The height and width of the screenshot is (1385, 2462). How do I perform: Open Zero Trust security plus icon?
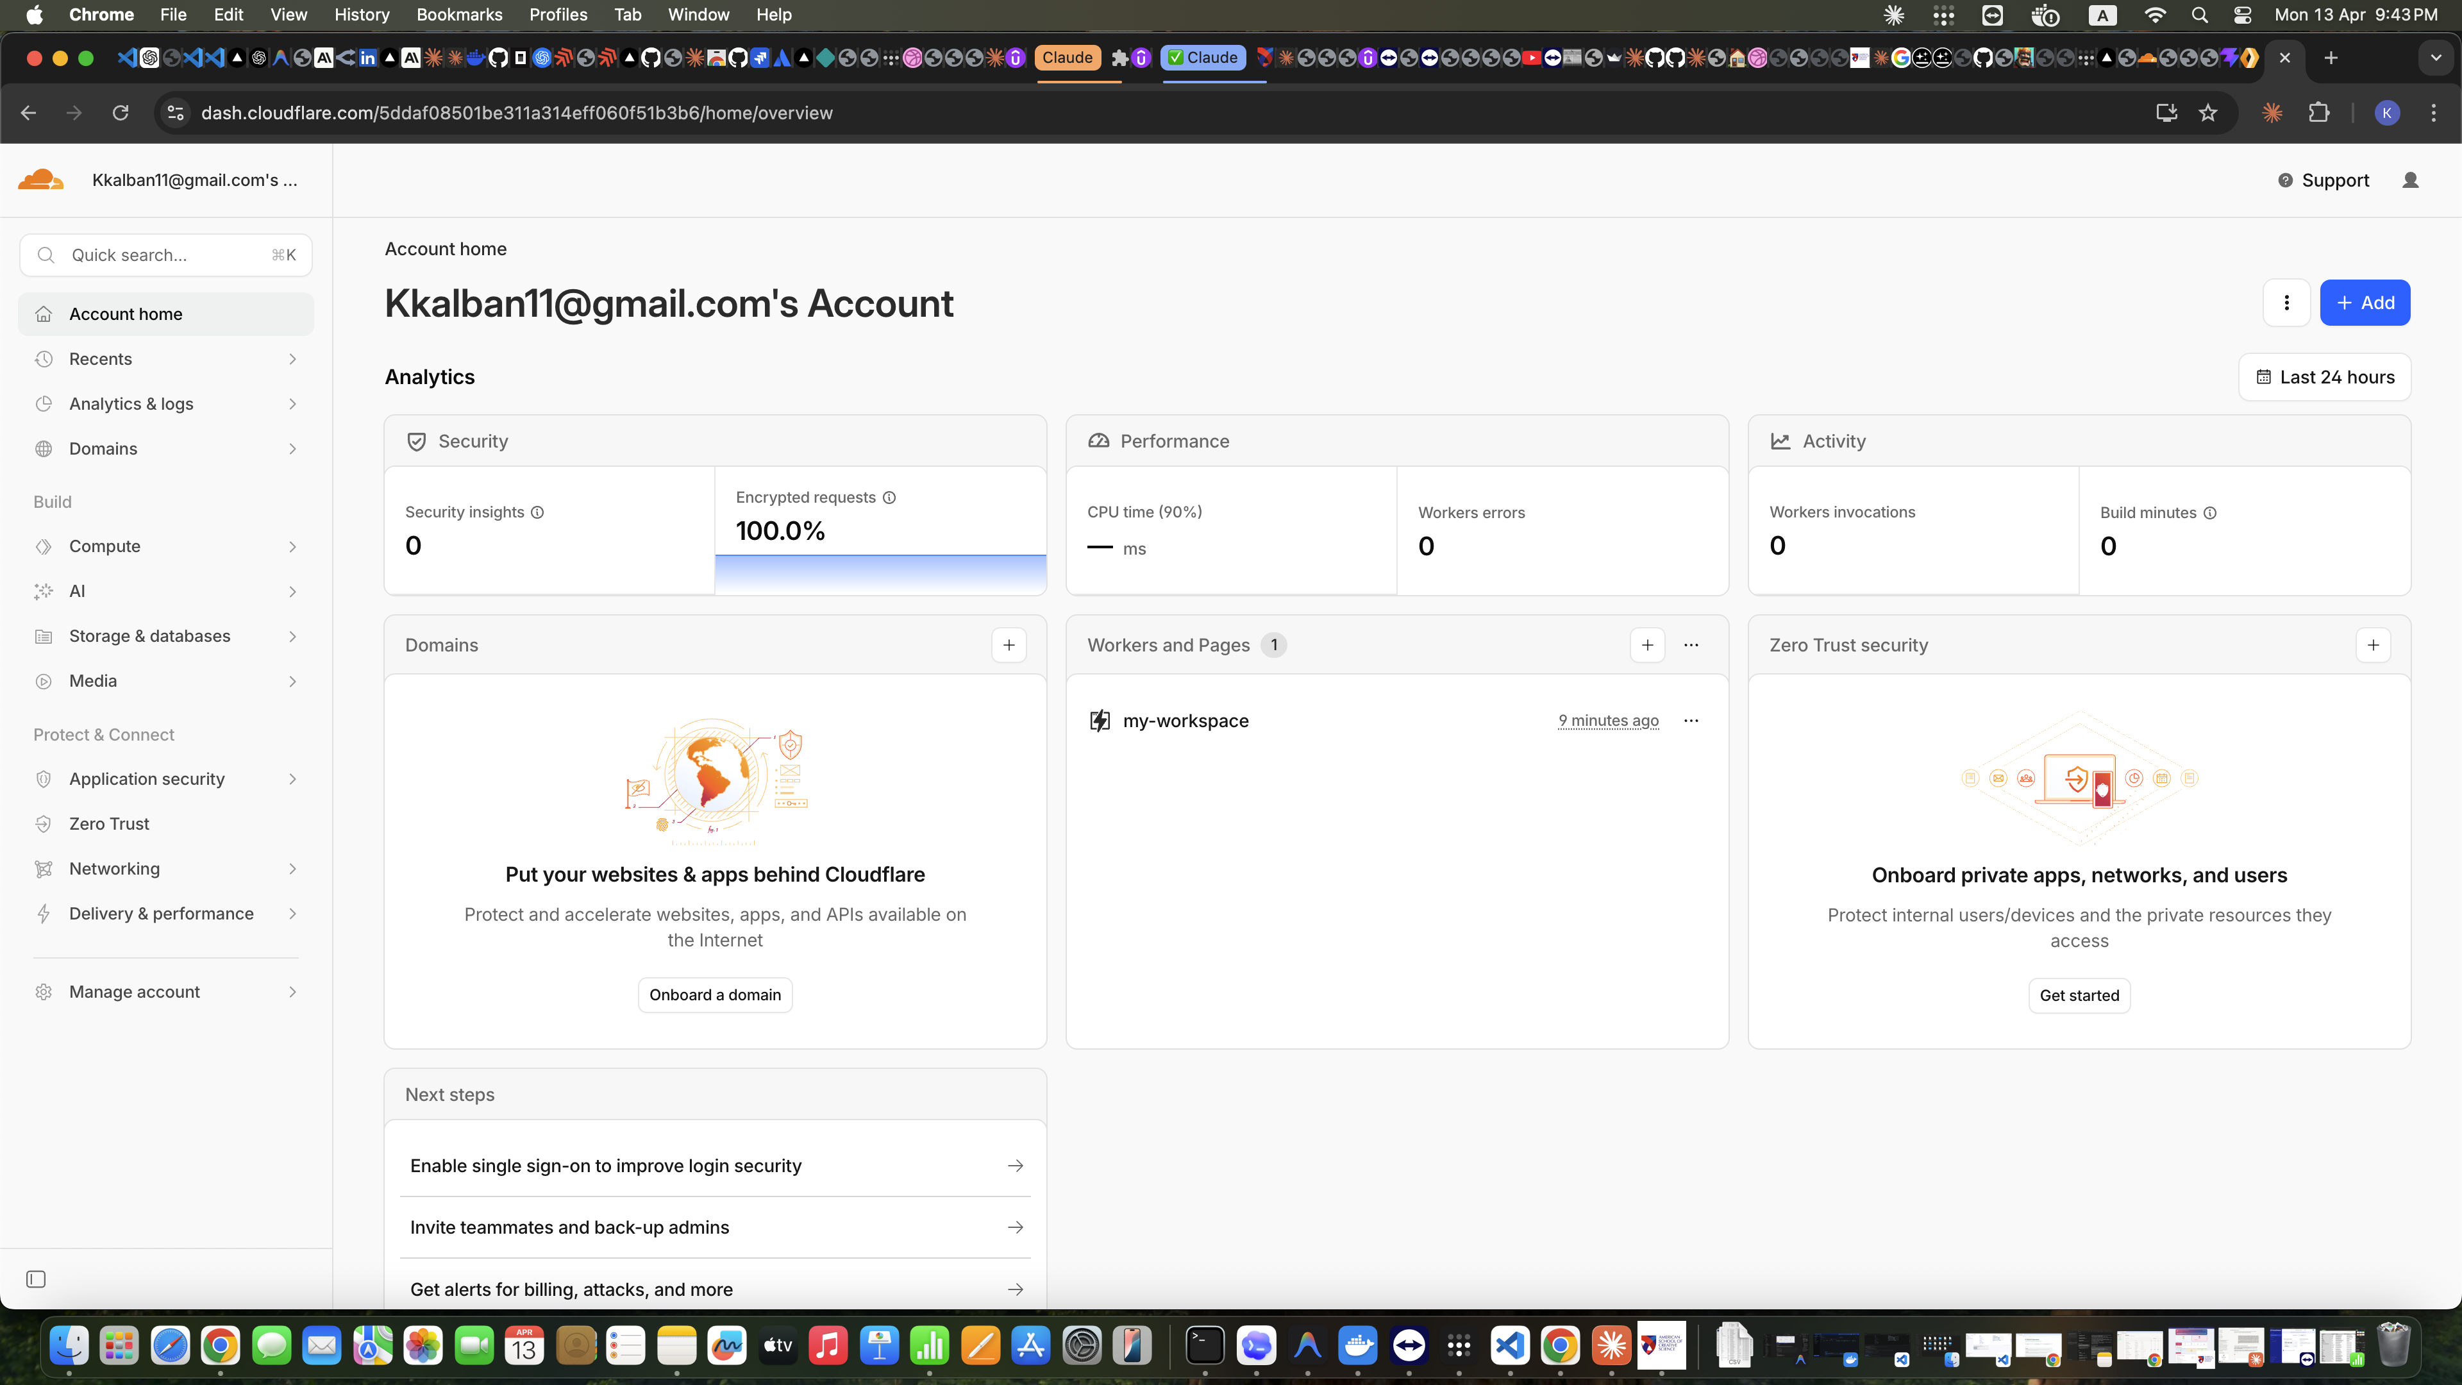pyautogui.click(x=2372, y=645)
